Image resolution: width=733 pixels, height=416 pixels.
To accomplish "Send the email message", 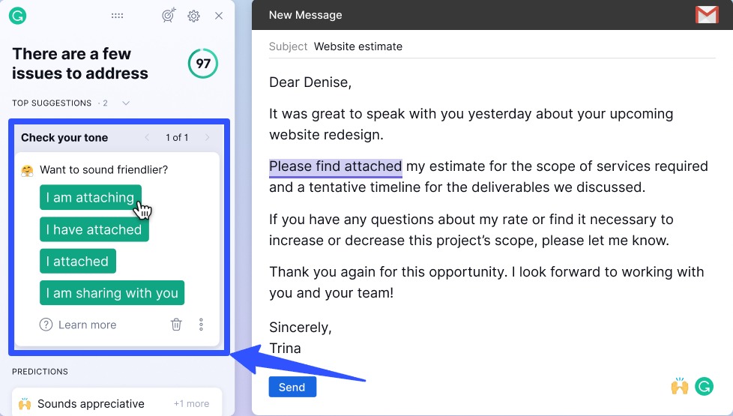I will 292,387.
